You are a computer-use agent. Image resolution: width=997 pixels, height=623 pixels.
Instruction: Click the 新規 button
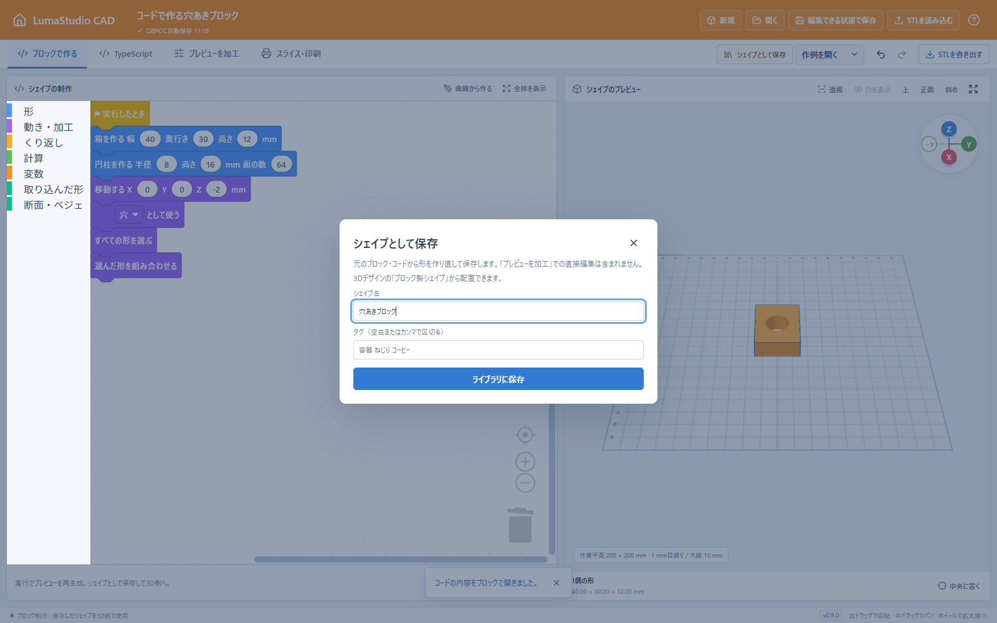720,20
